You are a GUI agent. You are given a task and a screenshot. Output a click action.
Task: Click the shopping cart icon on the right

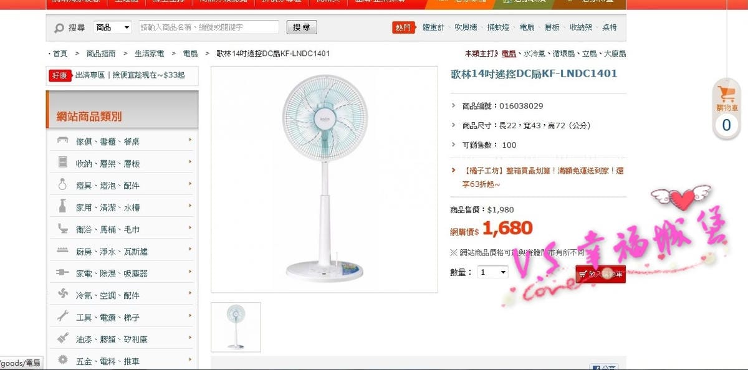coord(727,94)
